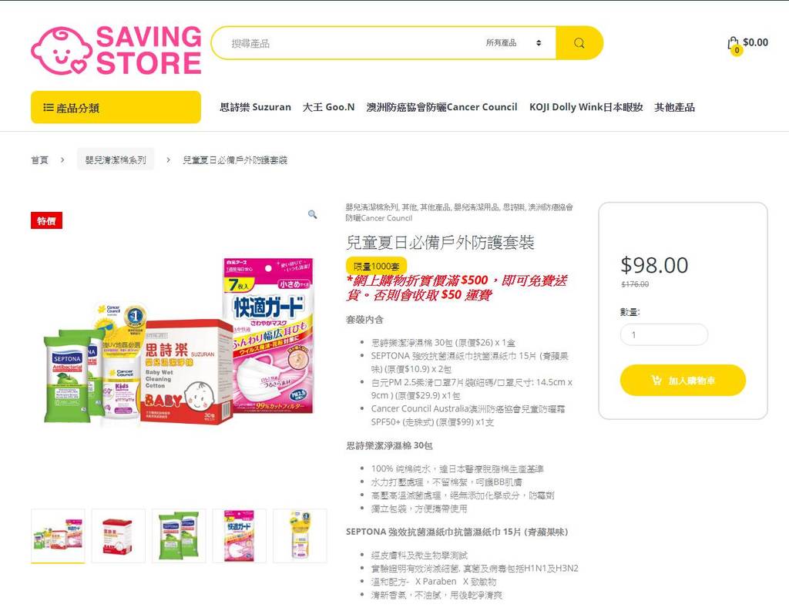Click the 特價 sale badge
The width and height of the screenshot is (789, 611).
pyautogui.click(x=46, y=220)
